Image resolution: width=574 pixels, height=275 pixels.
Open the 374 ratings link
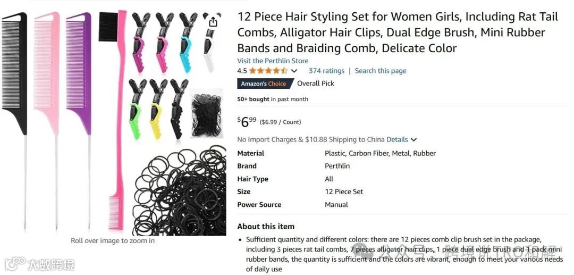coord(326,71)
